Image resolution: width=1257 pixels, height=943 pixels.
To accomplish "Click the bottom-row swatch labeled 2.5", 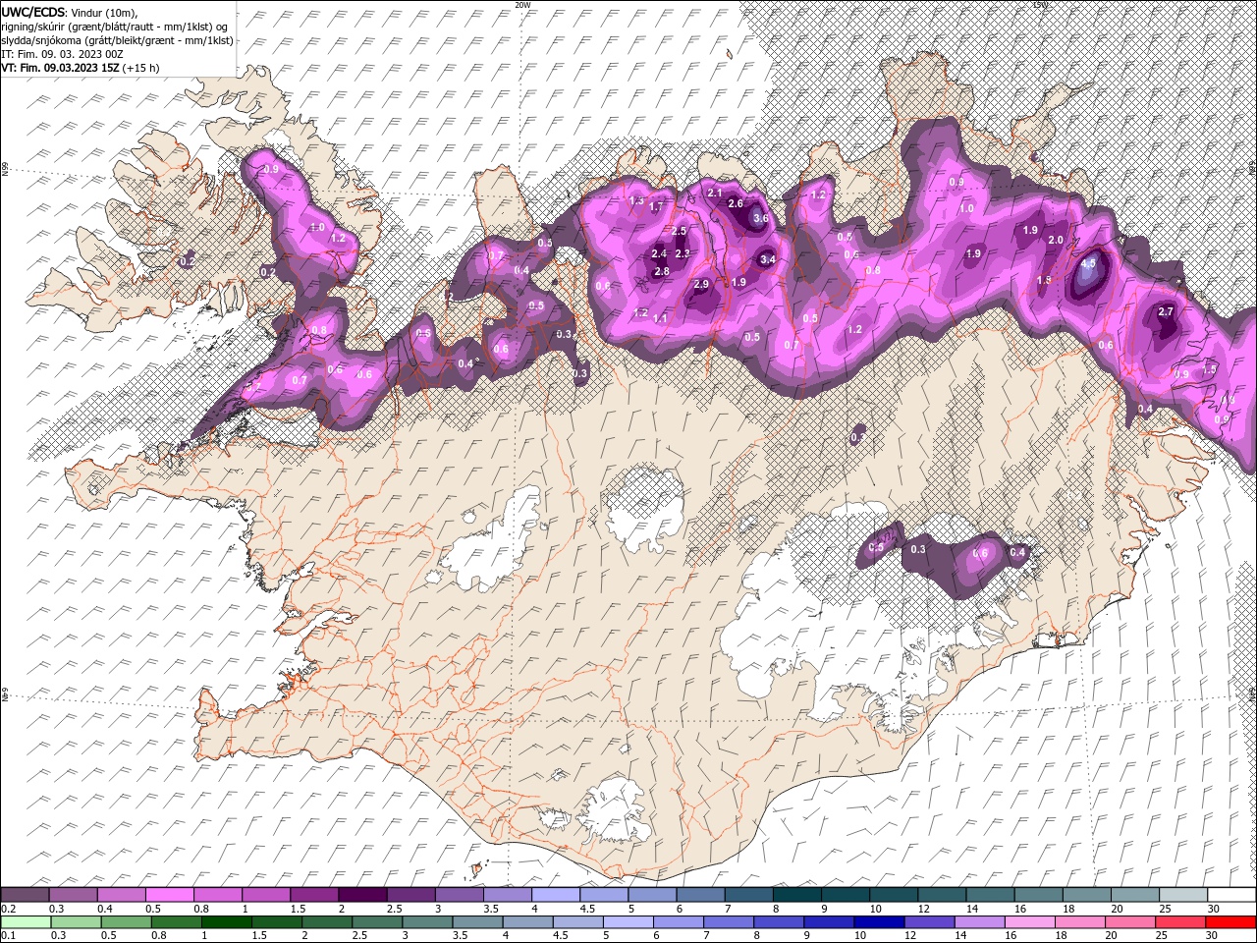I will [x=378, y=922].
